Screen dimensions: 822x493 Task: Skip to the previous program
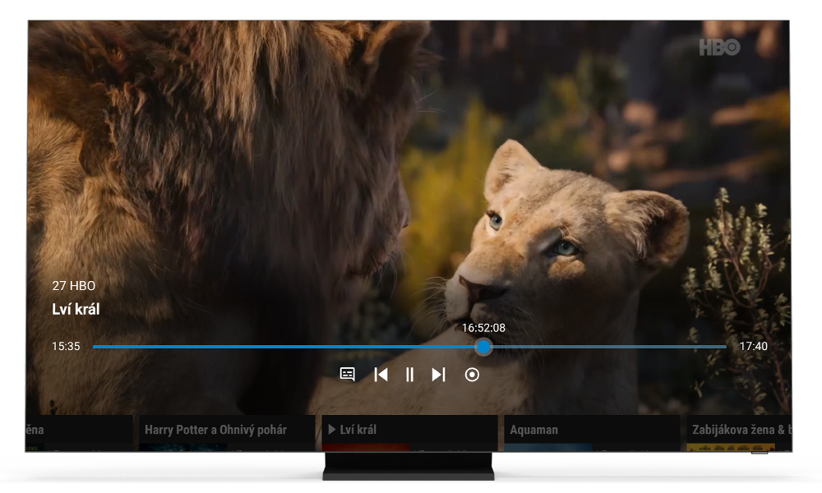click(381, 375)
